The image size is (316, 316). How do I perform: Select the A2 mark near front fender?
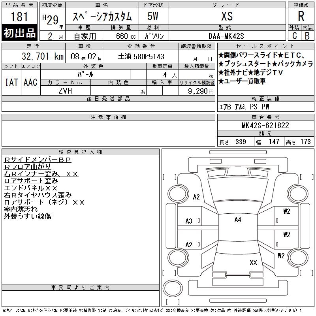tap(196, 197)
